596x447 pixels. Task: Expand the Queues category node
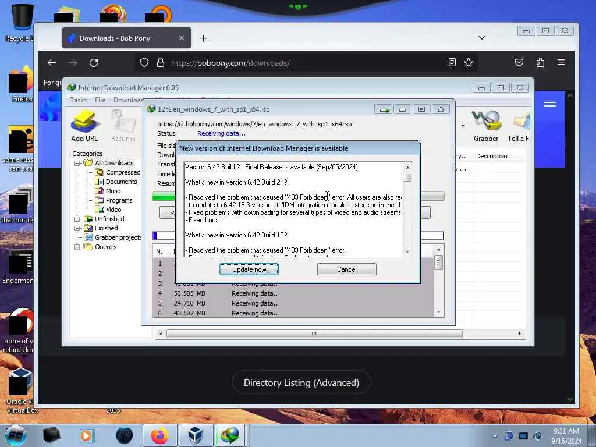(x=77, y=247)
